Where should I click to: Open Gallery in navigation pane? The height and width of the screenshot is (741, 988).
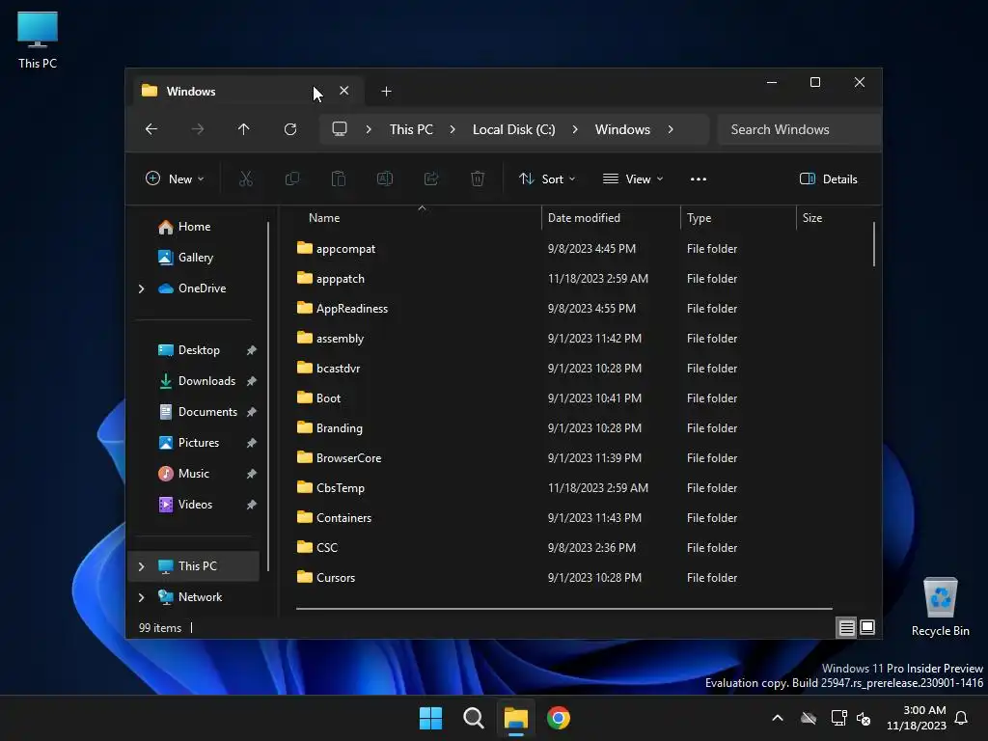[194, 258]
